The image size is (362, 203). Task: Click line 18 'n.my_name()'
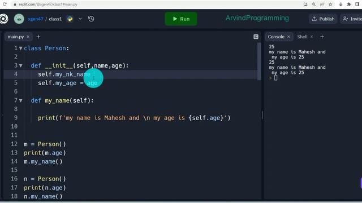point(43,196)
